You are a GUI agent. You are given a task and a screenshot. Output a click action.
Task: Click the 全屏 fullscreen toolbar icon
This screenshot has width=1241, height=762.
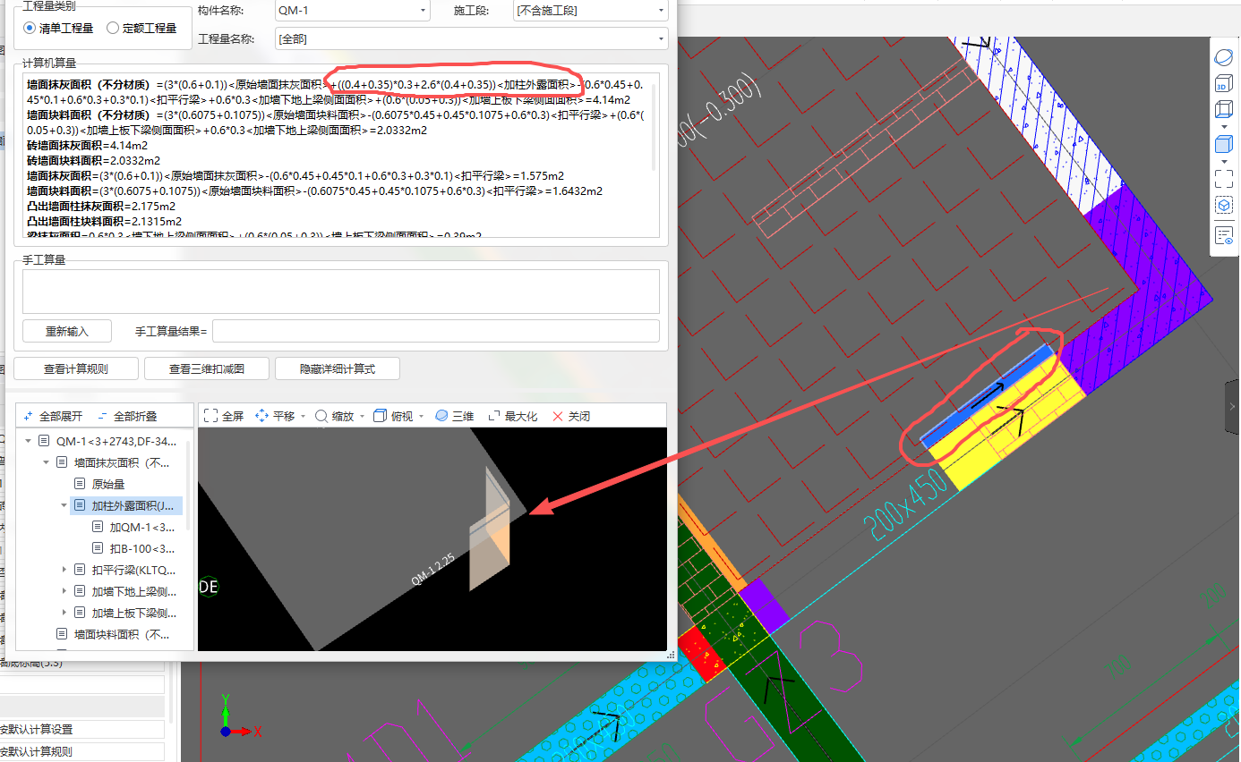click(211, 416)
